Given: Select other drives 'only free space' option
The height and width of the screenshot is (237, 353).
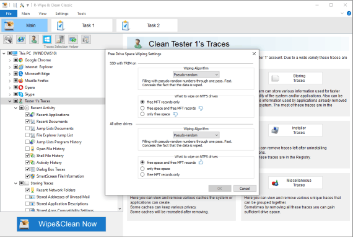Looking at the screenshot, I should [x=142, y=169].
